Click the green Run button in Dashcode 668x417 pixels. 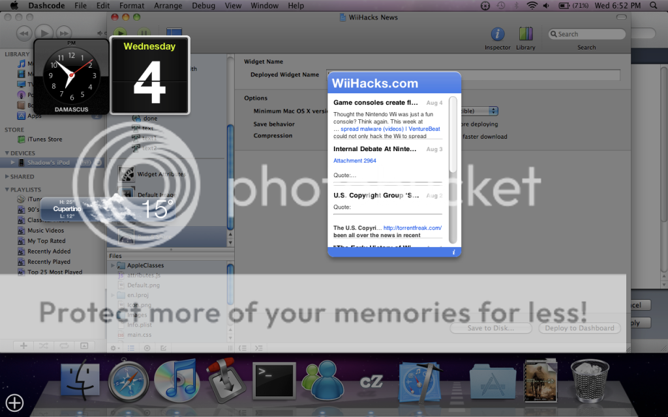point(120,33)
